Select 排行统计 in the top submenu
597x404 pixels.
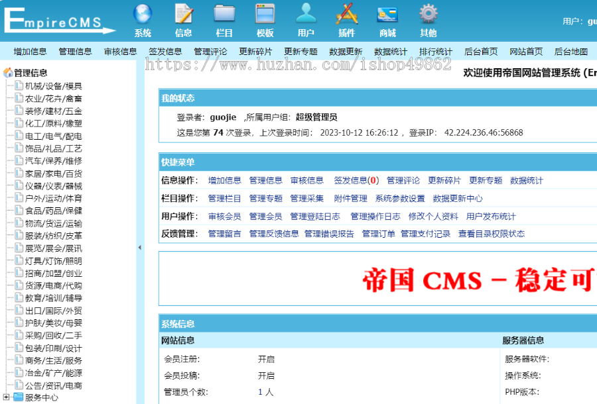click(436, 51)
